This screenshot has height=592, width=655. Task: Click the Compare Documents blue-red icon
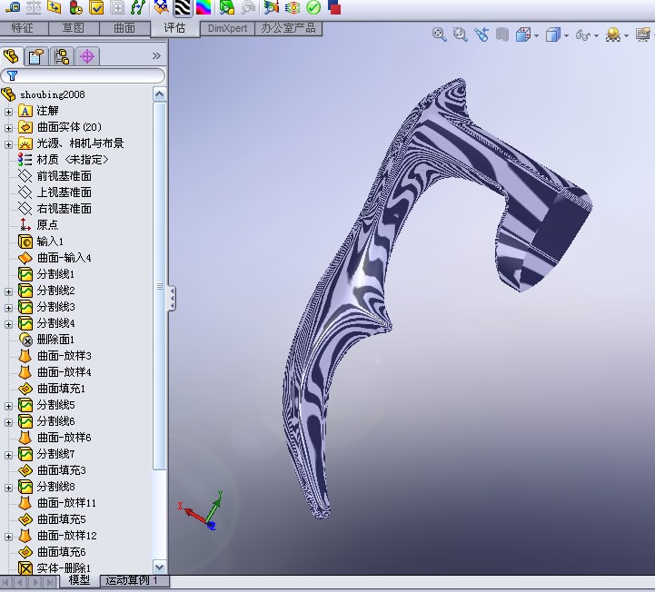(334, 7)
